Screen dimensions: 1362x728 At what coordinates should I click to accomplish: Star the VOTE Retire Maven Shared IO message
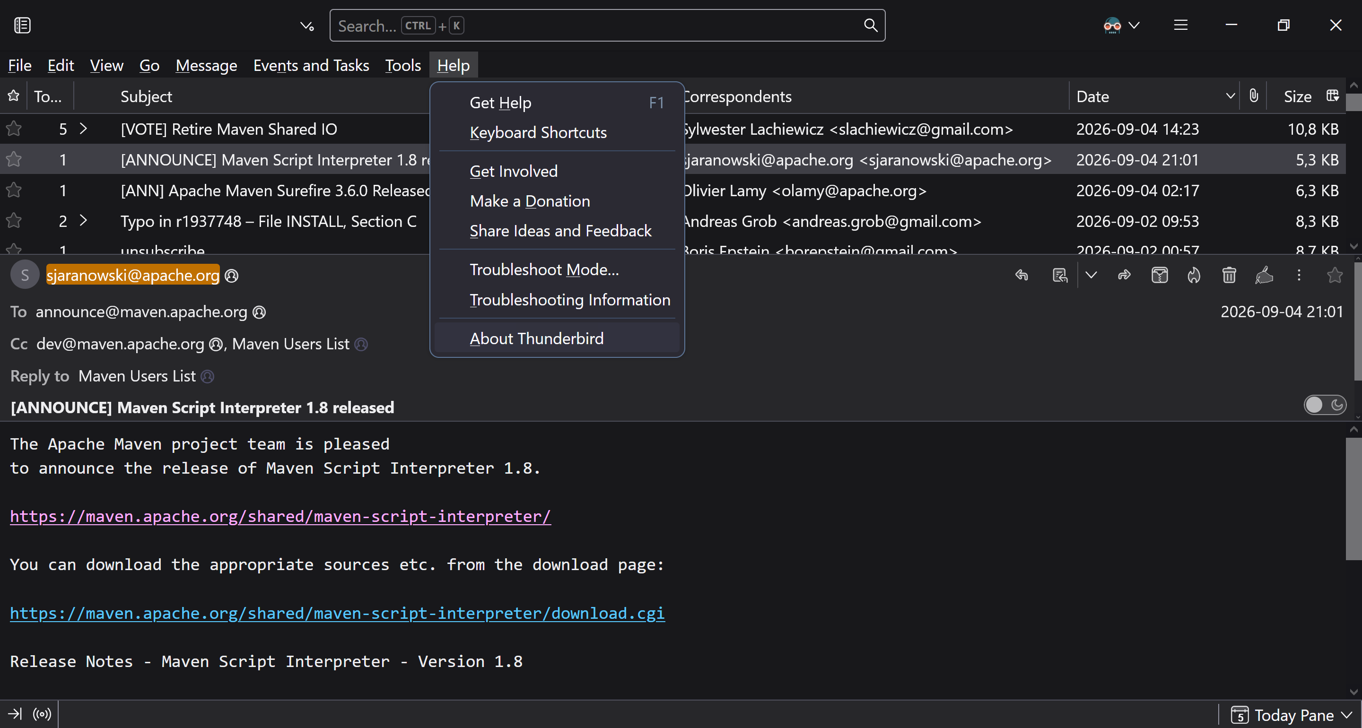coord(14,129)
